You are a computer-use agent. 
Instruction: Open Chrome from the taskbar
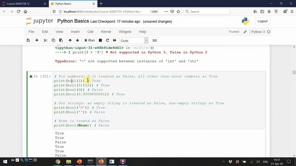pyautogui.click(x=58, y=161)
